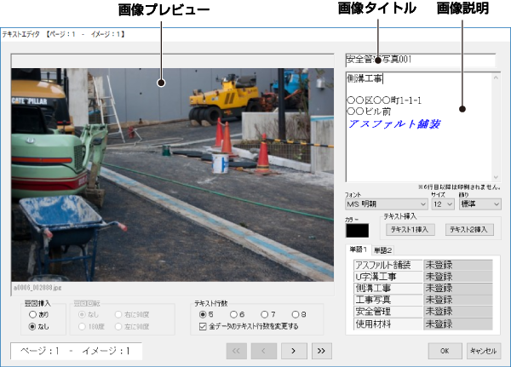Click 未登録 cell next to 工事写真

point(458,300)
